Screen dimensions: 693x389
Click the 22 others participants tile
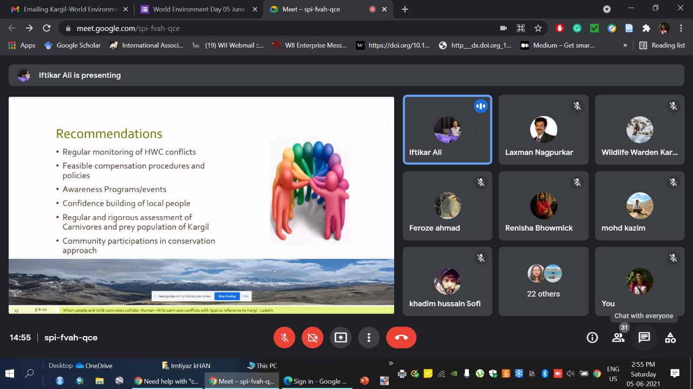coord(544,281)
